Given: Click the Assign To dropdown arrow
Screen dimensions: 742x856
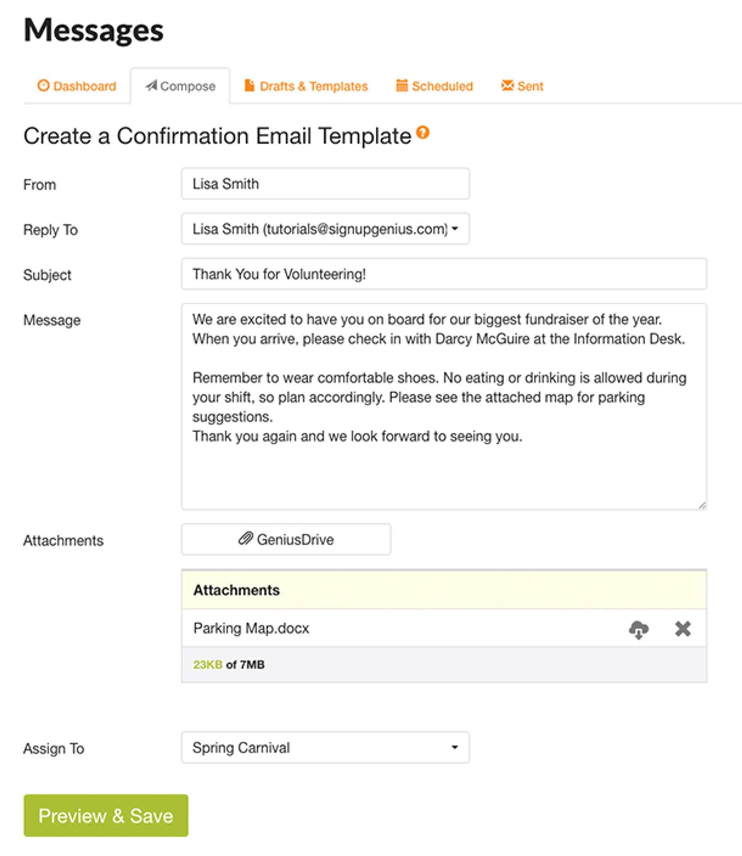Looking at the screenshot, I should click(x=454, y=747).
